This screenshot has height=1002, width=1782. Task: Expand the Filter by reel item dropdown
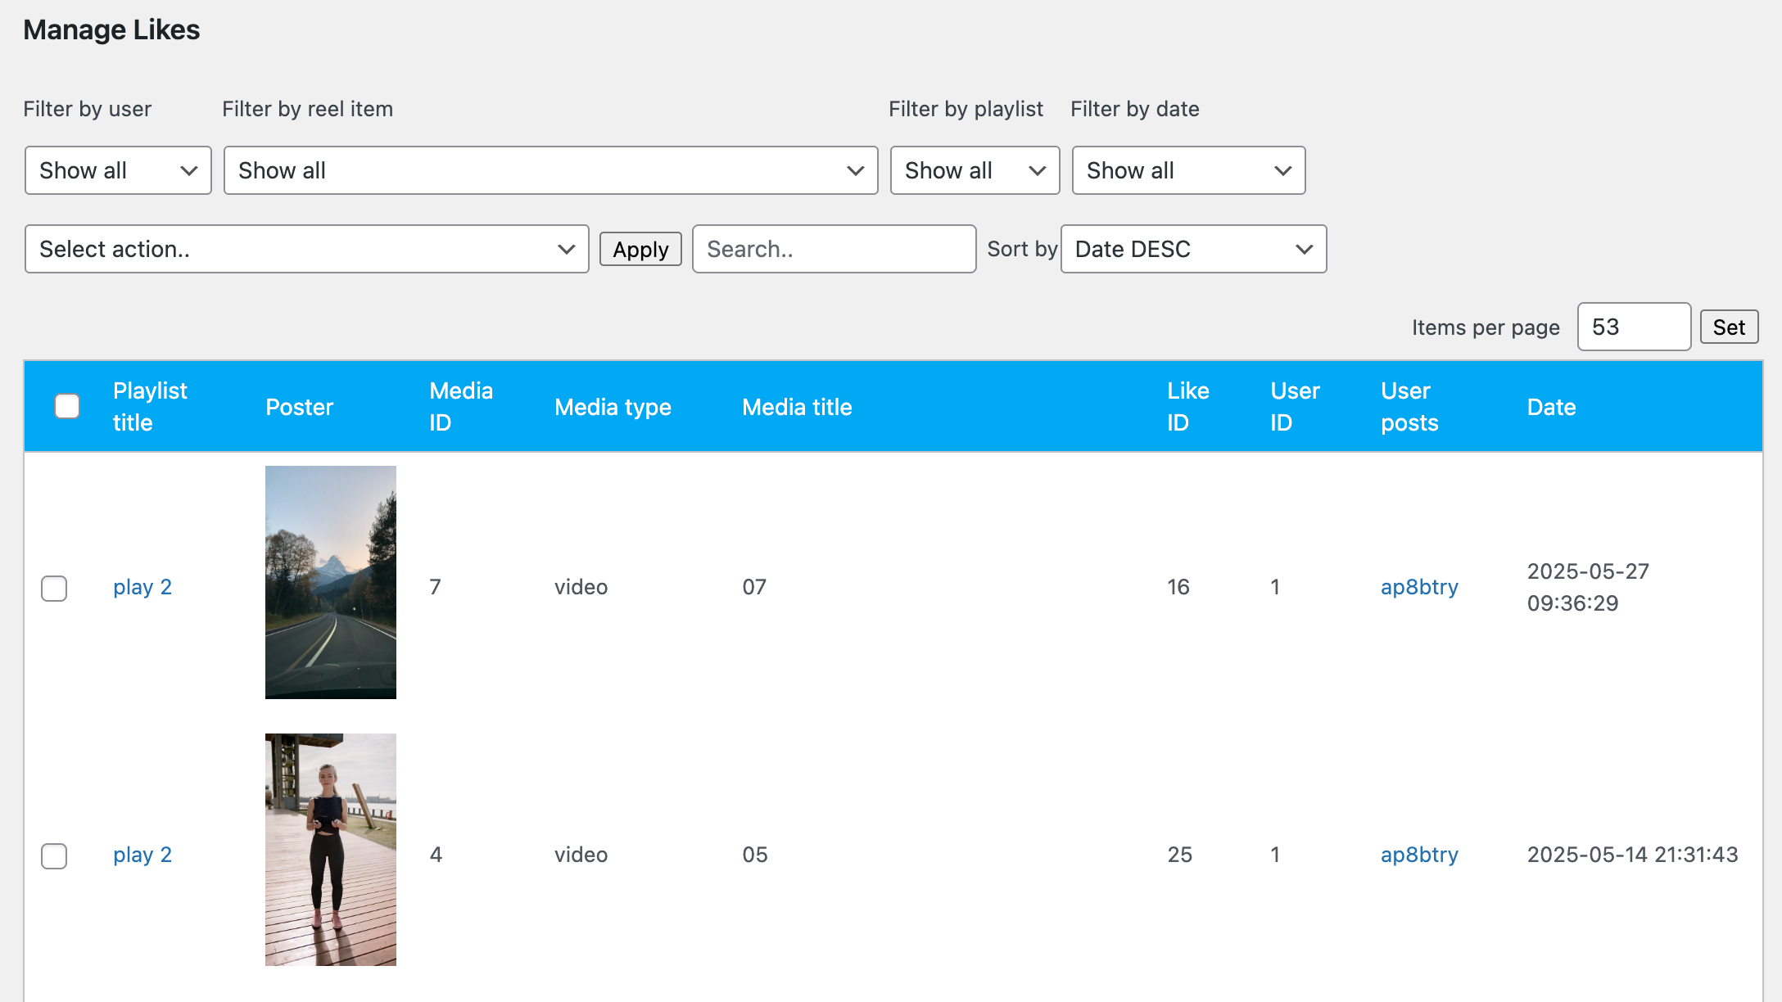550,170
